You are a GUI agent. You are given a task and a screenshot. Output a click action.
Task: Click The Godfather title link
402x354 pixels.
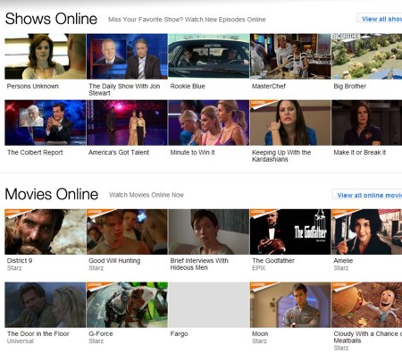(x=273, y=260)
